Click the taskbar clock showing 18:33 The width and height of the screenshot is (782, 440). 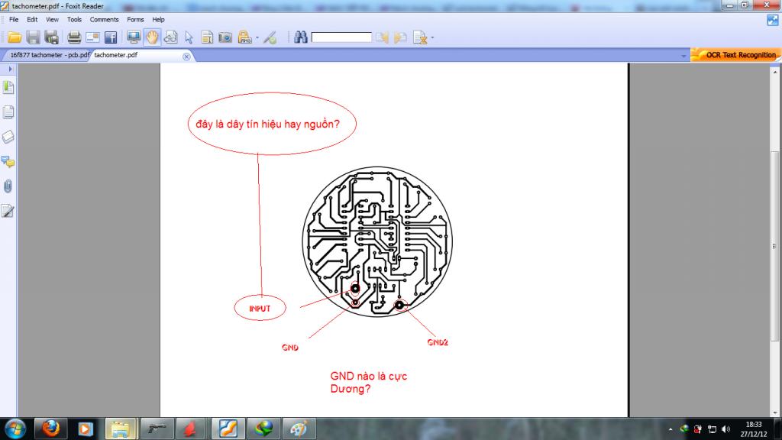754,429
